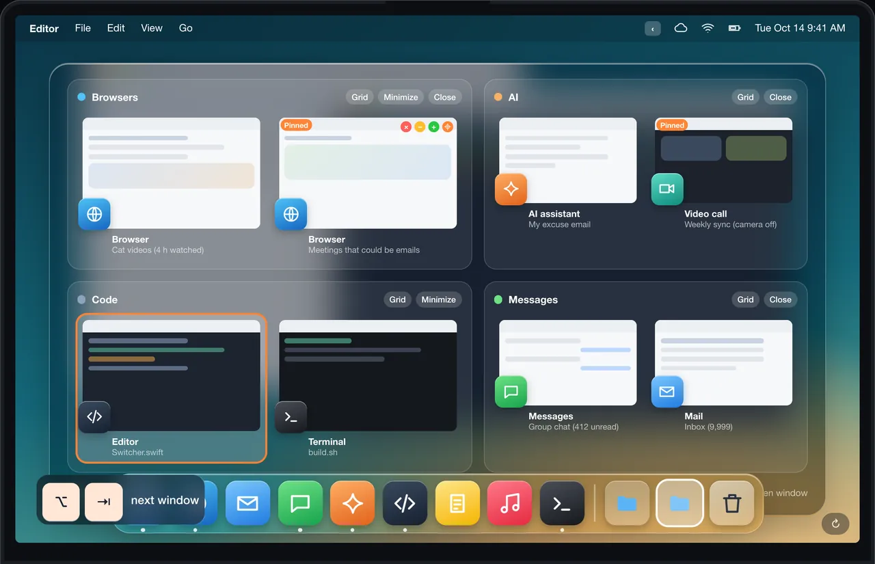The height and width of the screenshot is (564, 875).
Task: Click the 'Meetings that could be emails' subtitle
Action: [364, 250]
